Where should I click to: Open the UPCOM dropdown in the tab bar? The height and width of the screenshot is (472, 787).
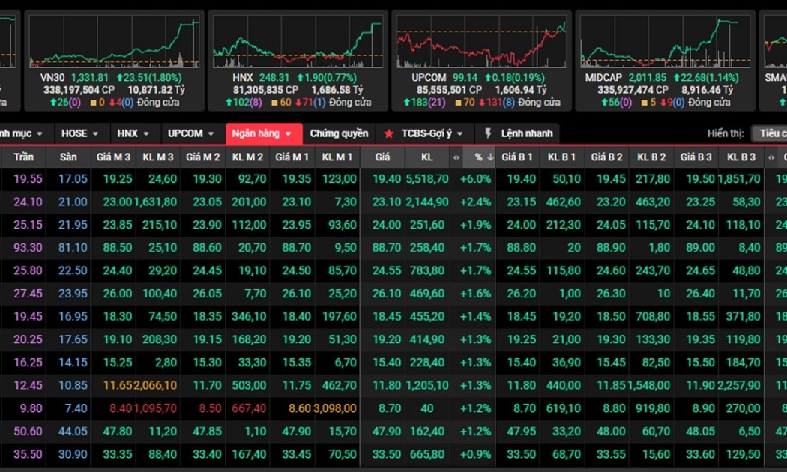(x=192, y=133)
